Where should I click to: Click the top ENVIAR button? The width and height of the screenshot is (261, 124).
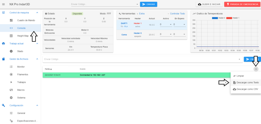point(149,4)
